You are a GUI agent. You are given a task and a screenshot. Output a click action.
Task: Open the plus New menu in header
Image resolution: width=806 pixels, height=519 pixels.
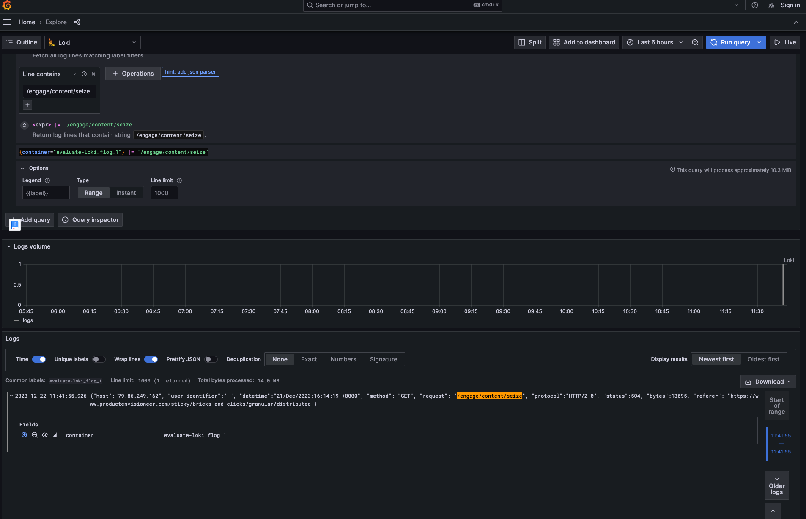pyautogui.click(x=732, y=5)
